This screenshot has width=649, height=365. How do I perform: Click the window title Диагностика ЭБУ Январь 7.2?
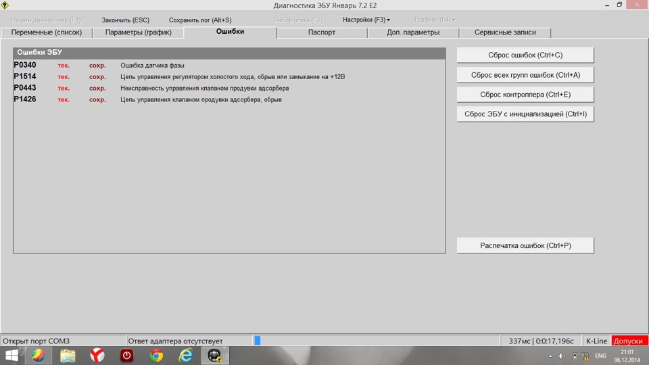325,5
